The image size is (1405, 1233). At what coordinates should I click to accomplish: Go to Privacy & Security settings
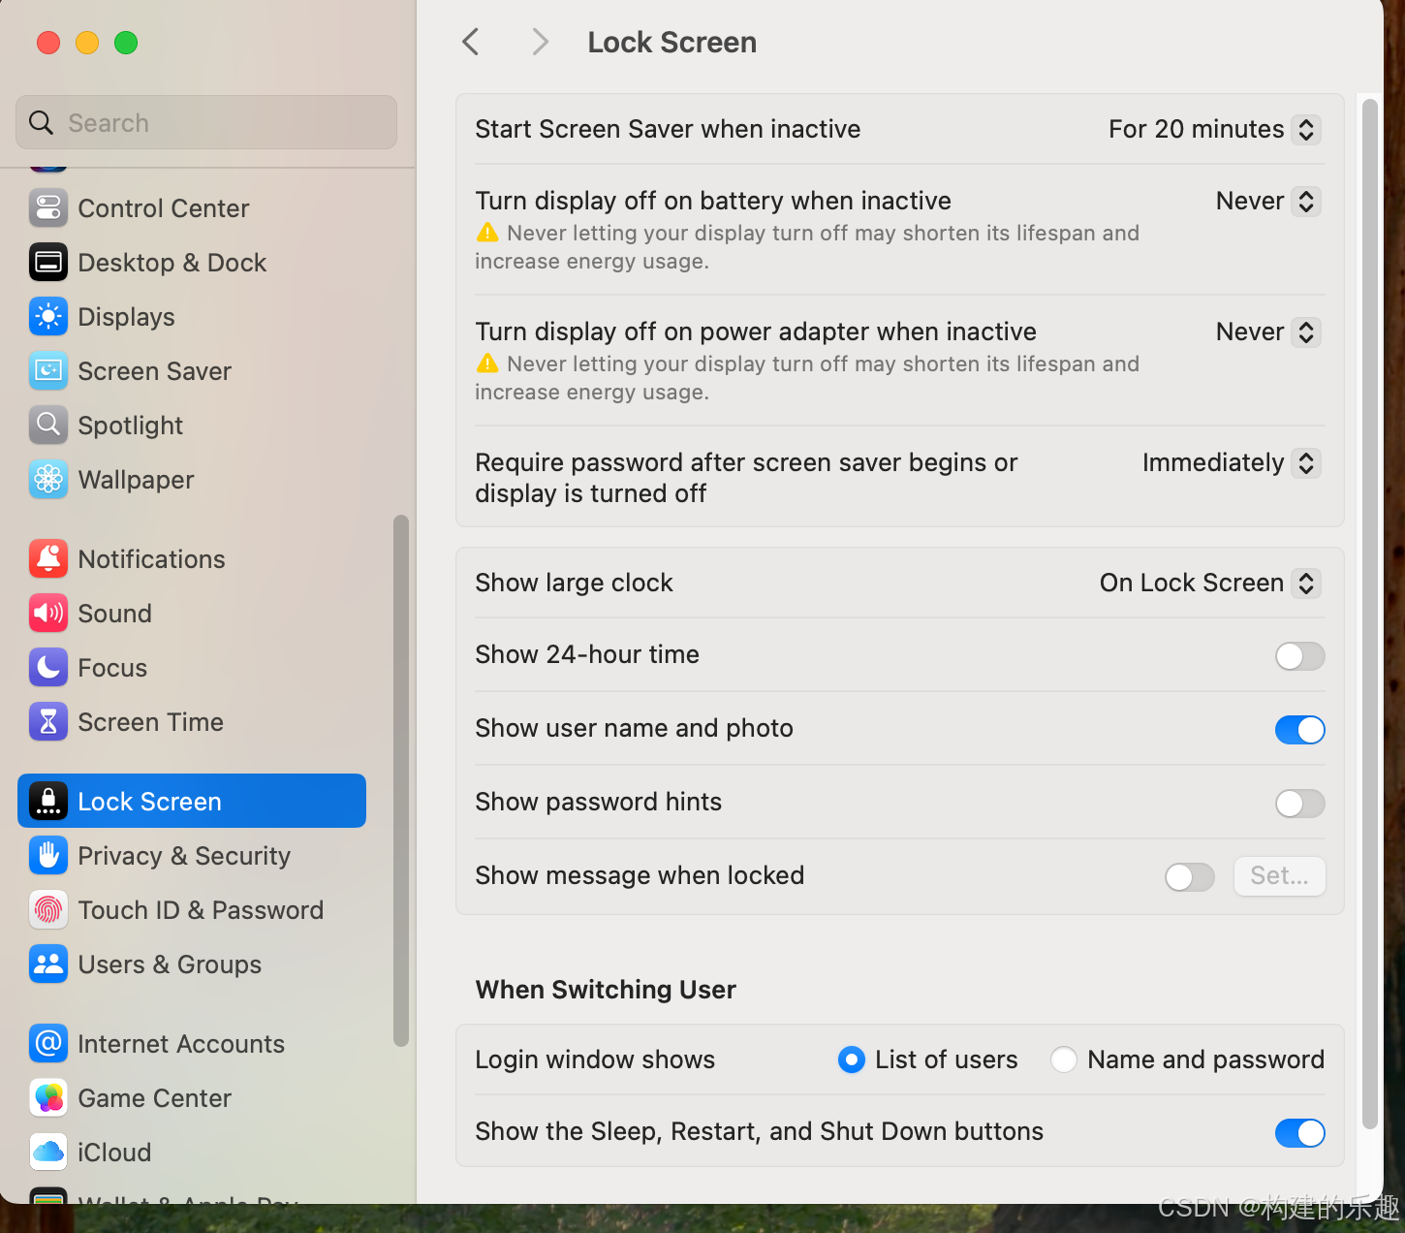(192, 855)
